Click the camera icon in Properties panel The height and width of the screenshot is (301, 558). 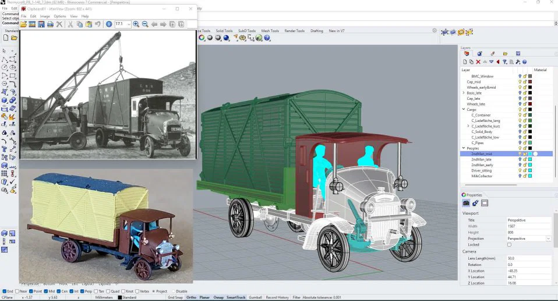pos(466,203)
